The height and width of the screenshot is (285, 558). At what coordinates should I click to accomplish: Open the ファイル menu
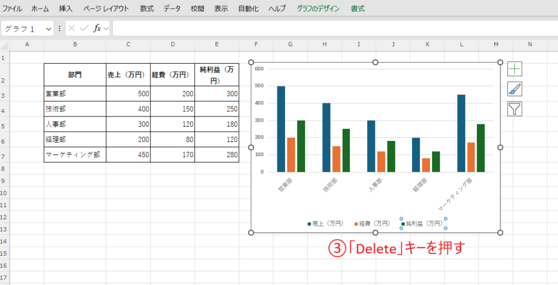pos(12,9)
